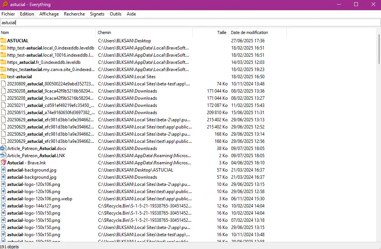Click Brave icon of Astucial - Brave.lnk
Screen dimensions: 381x249
point(3,162)
